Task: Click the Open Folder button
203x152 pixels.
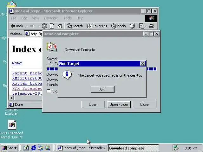Action: tap(119, 104)
